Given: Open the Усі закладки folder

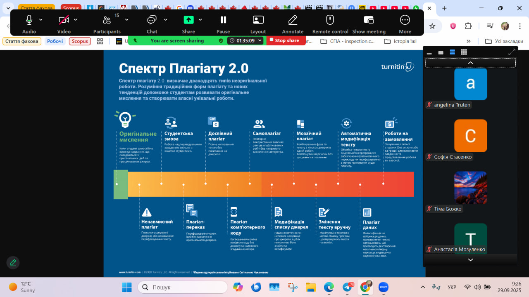Looking at the screenshot, I should click(x=504, y=41).
